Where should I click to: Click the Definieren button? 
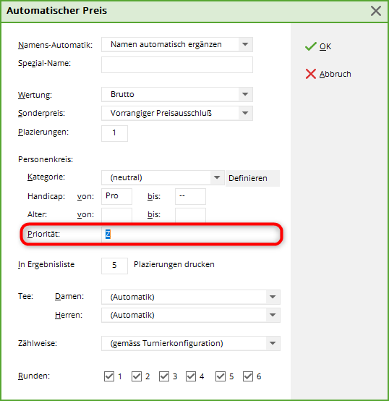(x=252, y=178)
